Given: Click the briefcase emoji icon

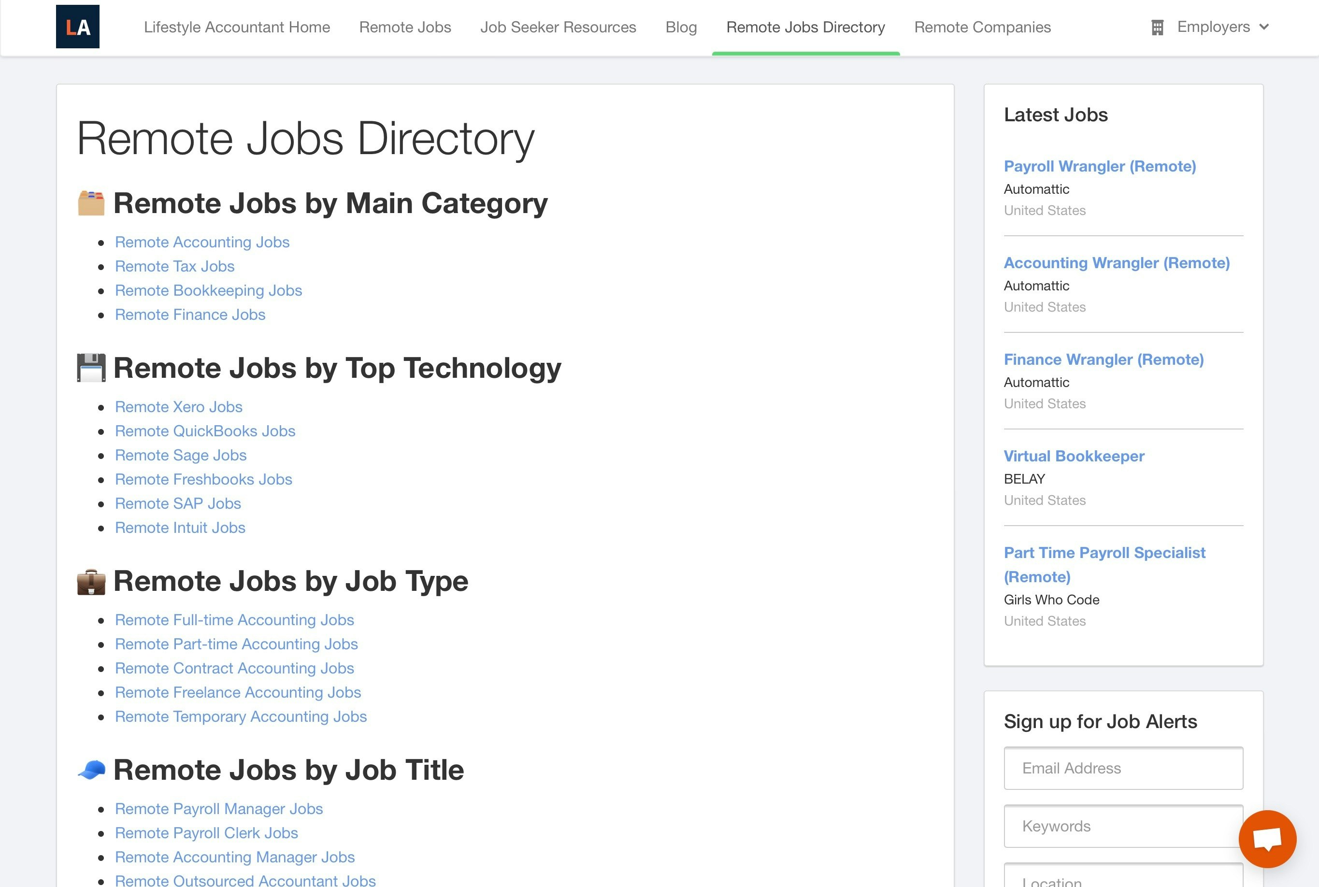Looking at the screenshot, I should [91, 582].
